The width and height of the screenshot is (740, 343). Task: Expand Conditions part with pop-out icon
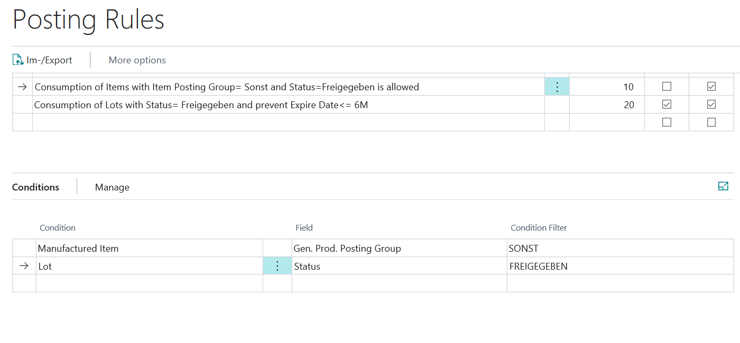723,186
